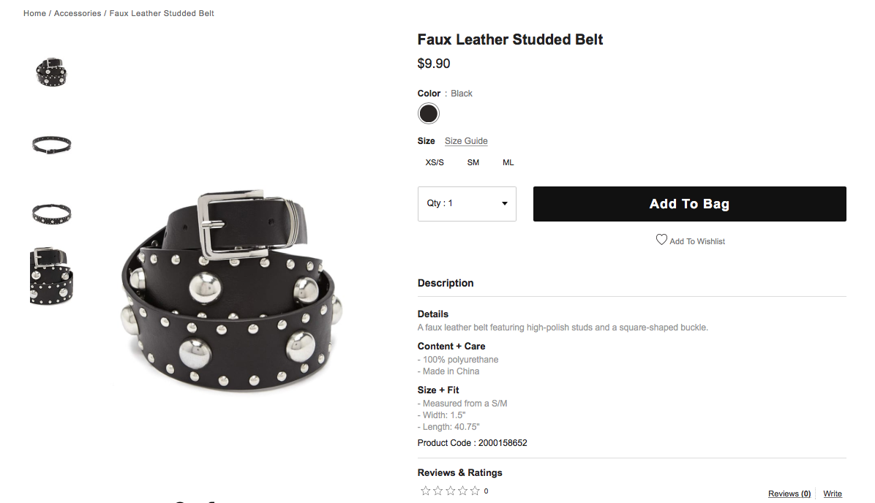The width and height of the screenshot is (875, 503).
Task: Click the third star rating icon
Action: [451, 491]
